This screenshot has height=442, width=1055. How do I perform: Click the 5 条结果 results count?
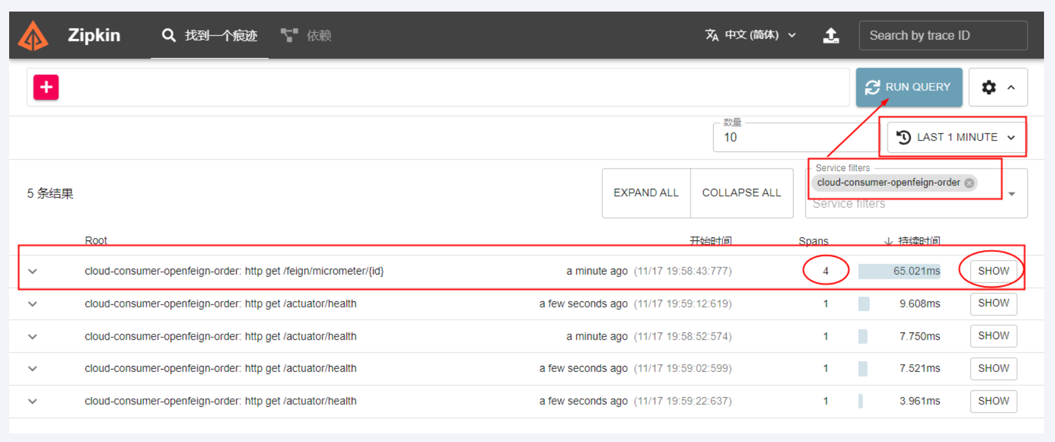[50, 194]
